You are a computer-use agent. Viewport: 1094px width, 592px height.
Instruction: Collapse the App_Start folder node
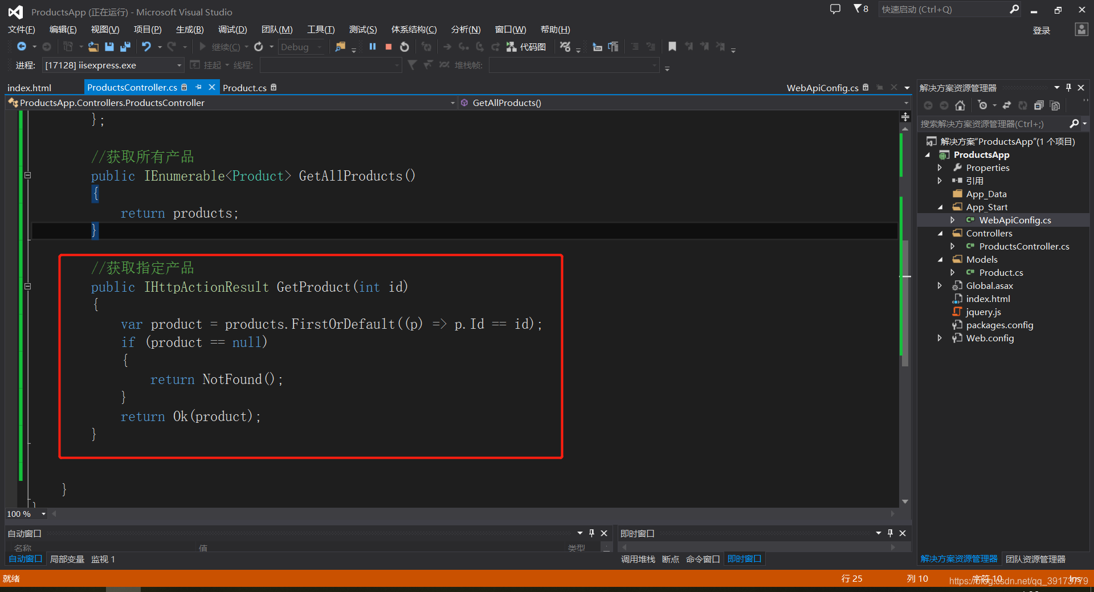(x=940, y=207)
